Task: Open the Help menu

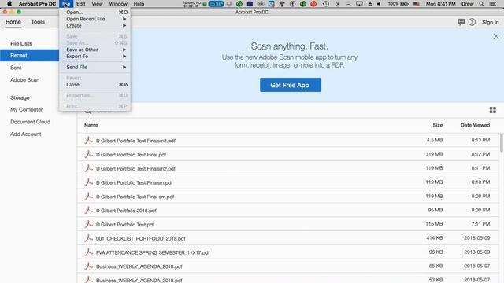Action: tap(139, 4)
